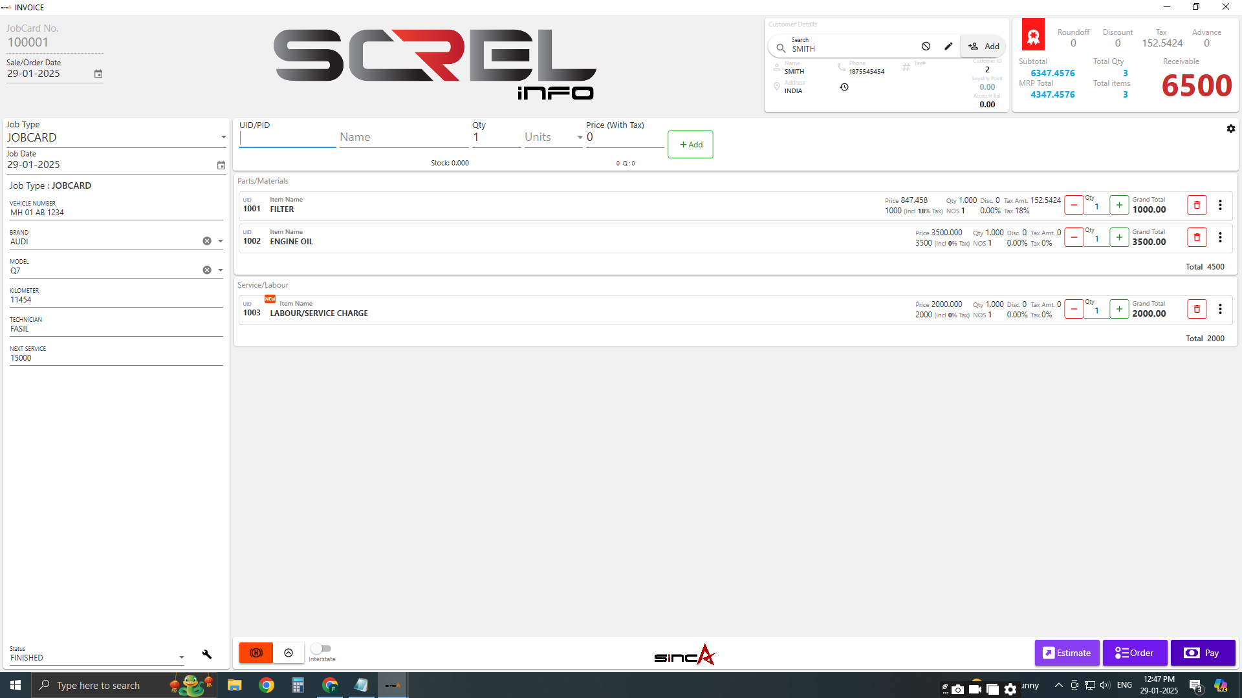This screenshot has width=1242, height=698.
Task: Click the red loyalty badge icon
Action: 1033,35
